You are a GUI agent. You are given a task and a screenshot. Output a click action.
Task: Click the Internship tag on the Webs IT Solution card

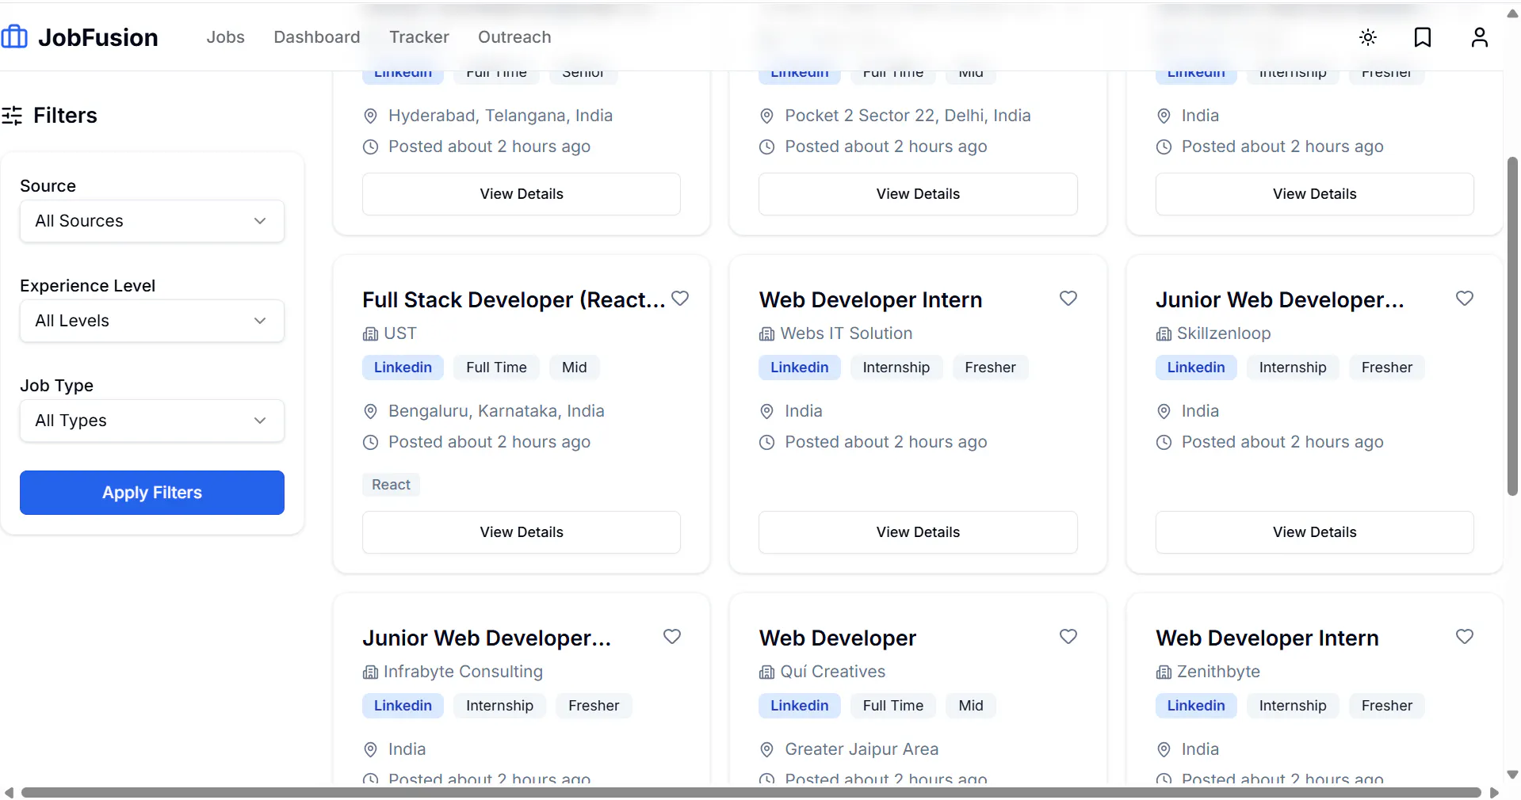tap(896, 368)
